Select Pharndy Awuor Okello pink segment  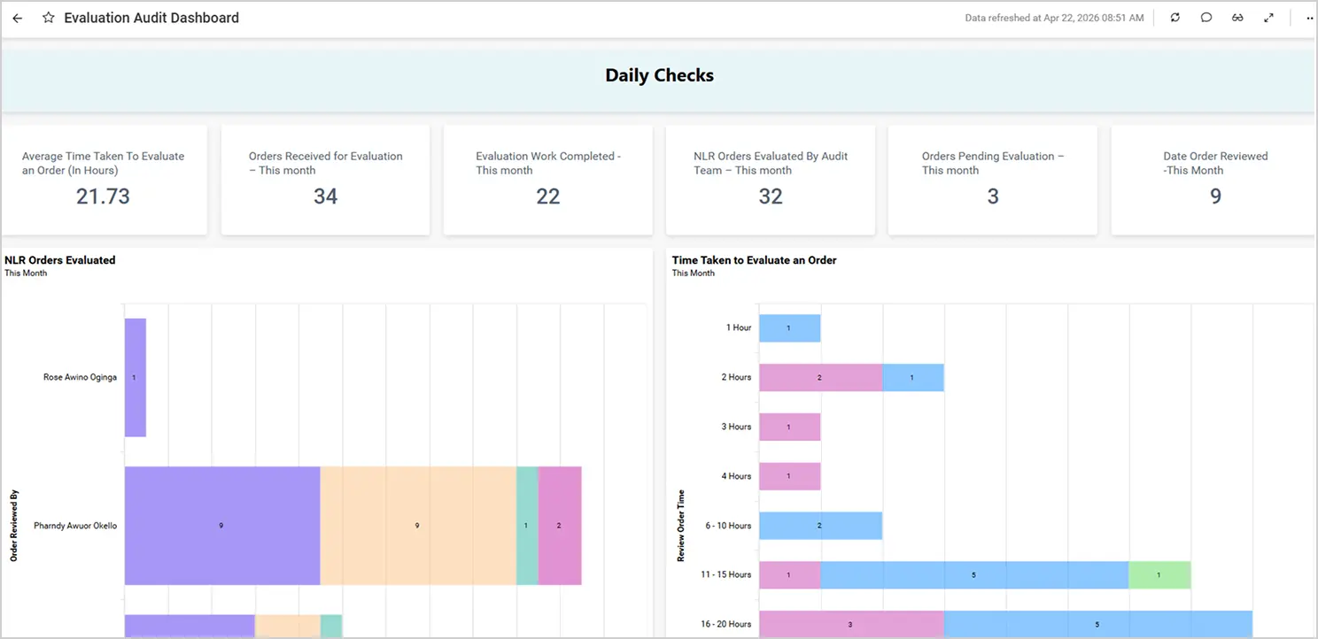pos(560,526)
